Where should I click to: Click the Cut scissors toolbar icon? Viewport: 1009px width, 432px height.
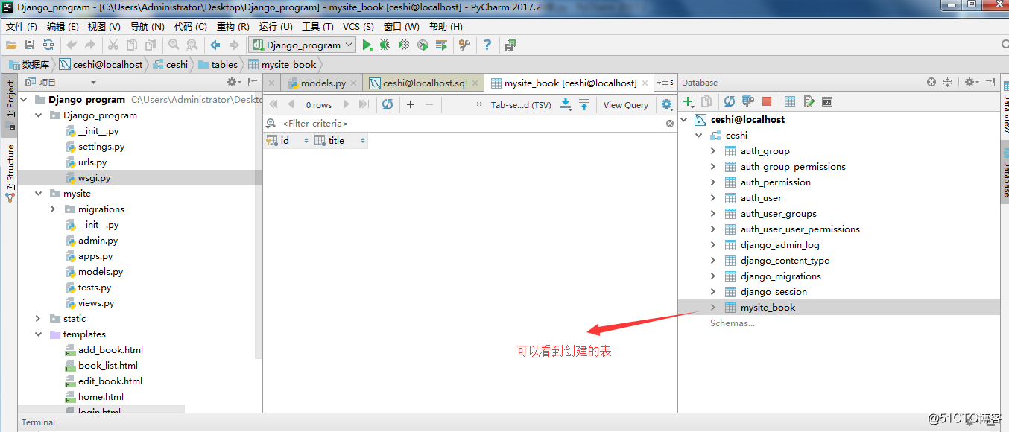(113, 45)
